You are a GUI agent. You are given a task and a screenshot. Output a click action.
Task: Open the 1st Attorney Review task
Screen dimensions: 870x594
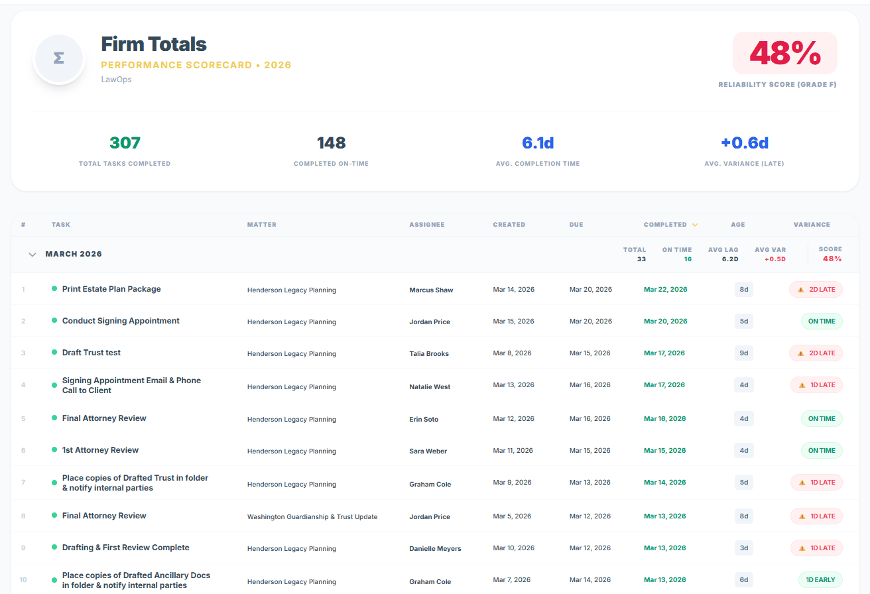100,450
